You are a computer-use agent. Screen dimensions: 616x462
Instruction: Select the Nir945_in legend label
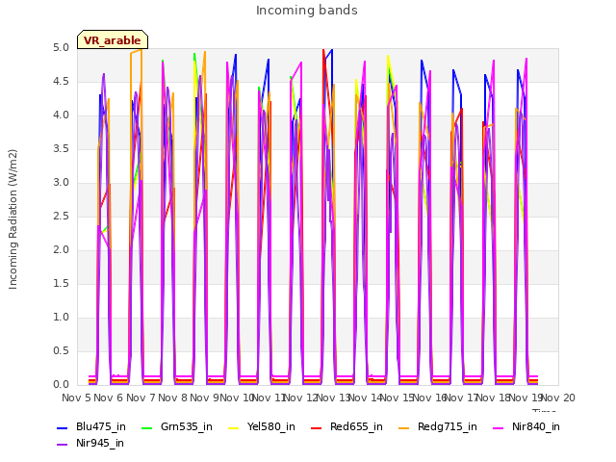click(100, 444)
